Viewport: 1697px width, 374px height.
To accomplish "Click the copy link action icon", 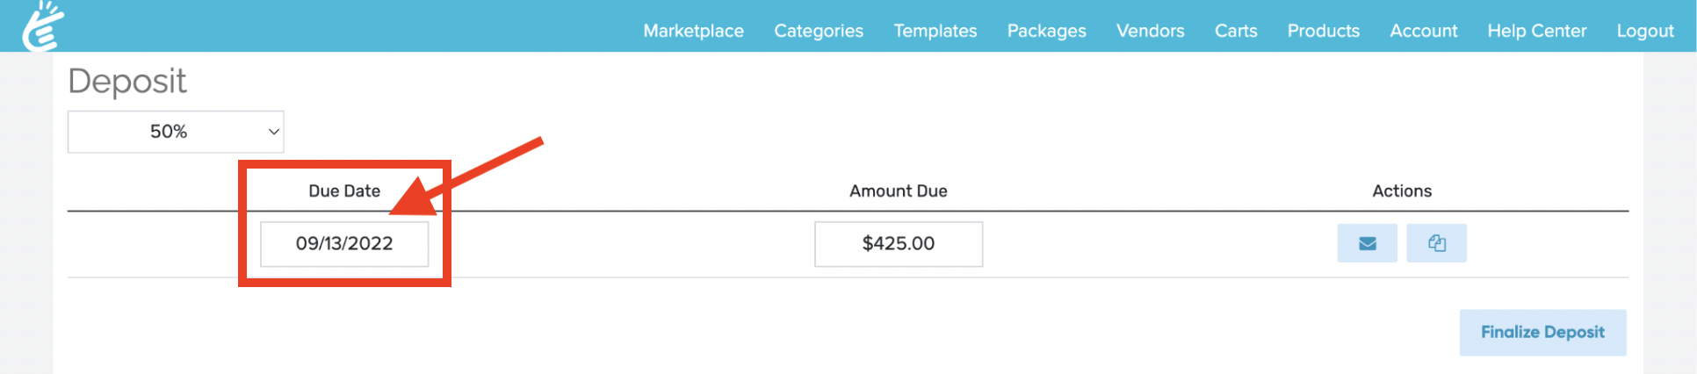I will coord(1436,243).
